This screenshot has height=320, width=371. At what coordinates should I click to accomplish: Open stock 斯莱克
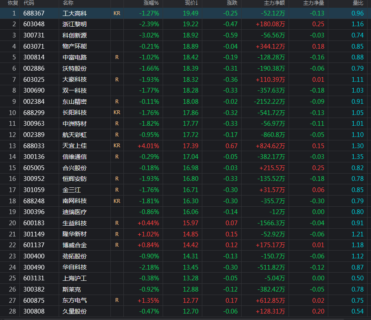coord(72,289)
